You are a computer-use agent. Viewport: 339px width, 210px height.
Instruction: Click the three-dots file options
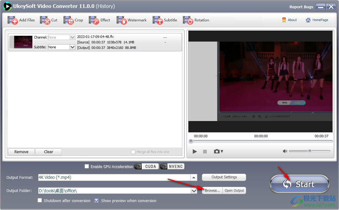tap(165, 38)
